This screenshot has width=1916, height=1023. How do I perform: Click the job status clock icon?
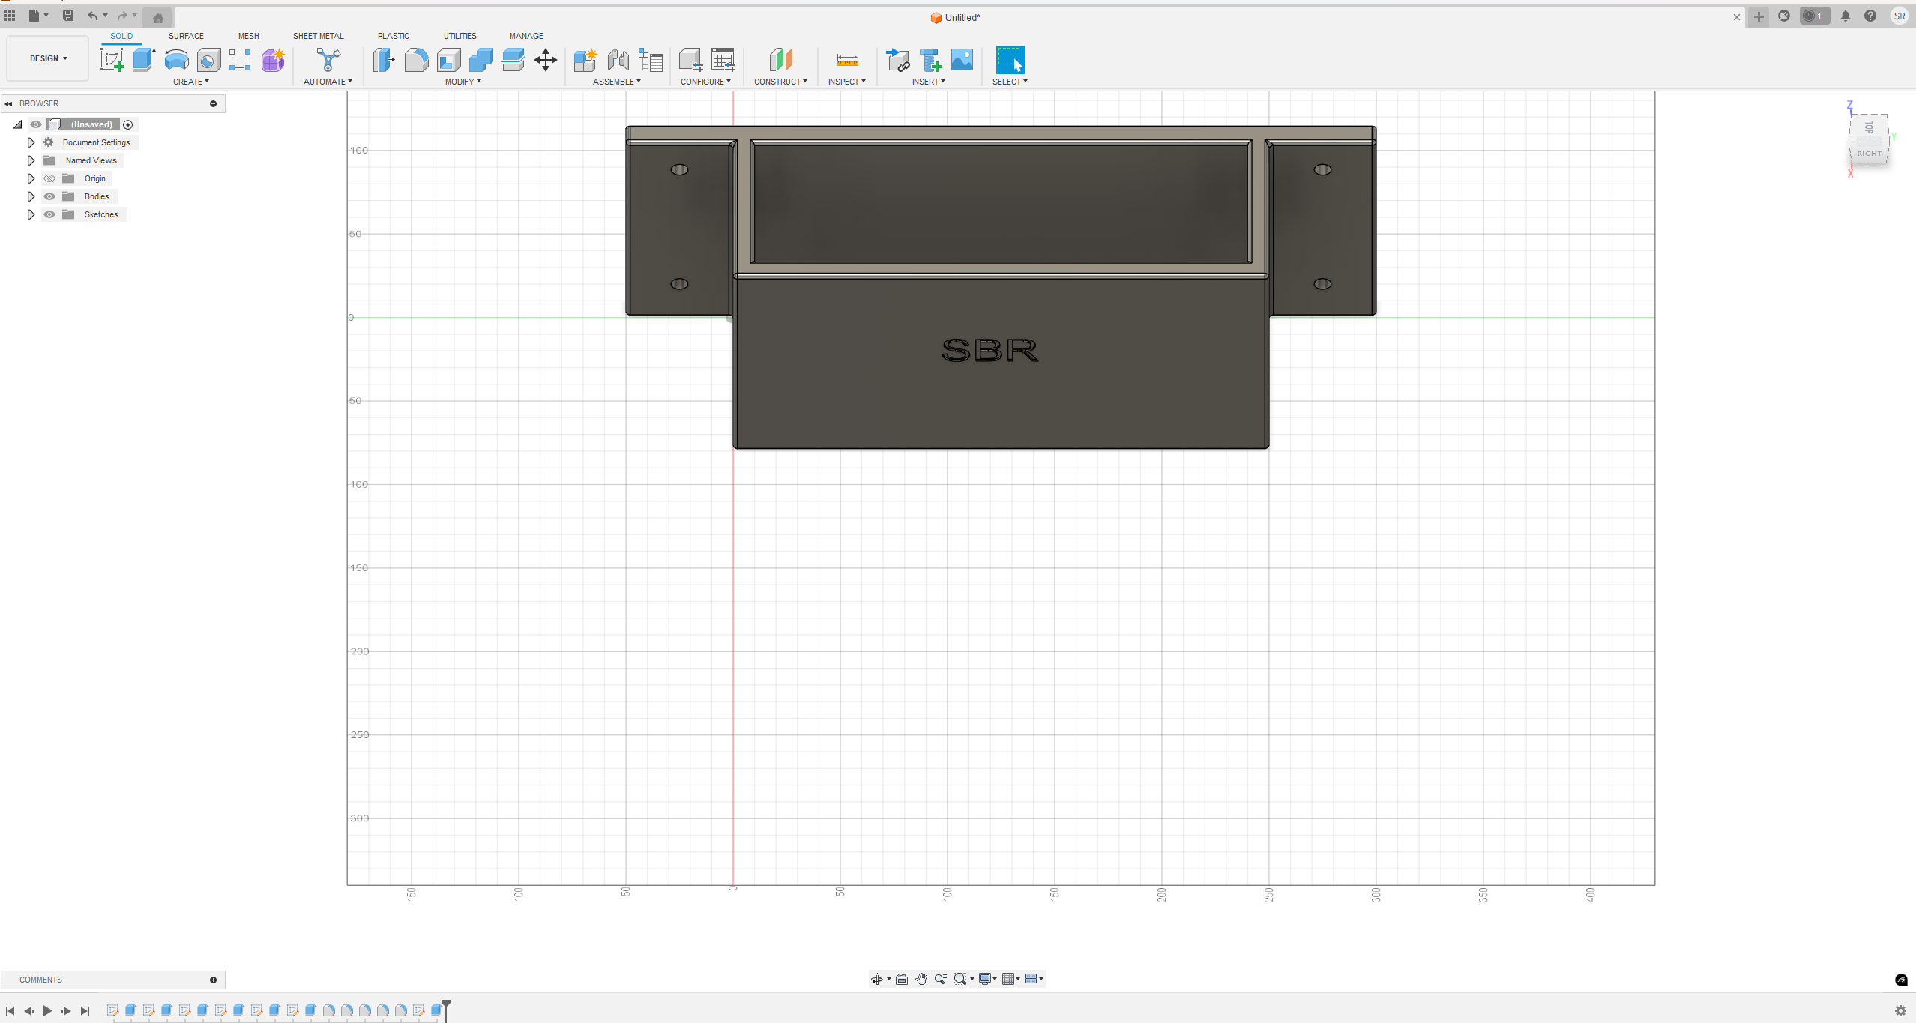pos(1815,16)
